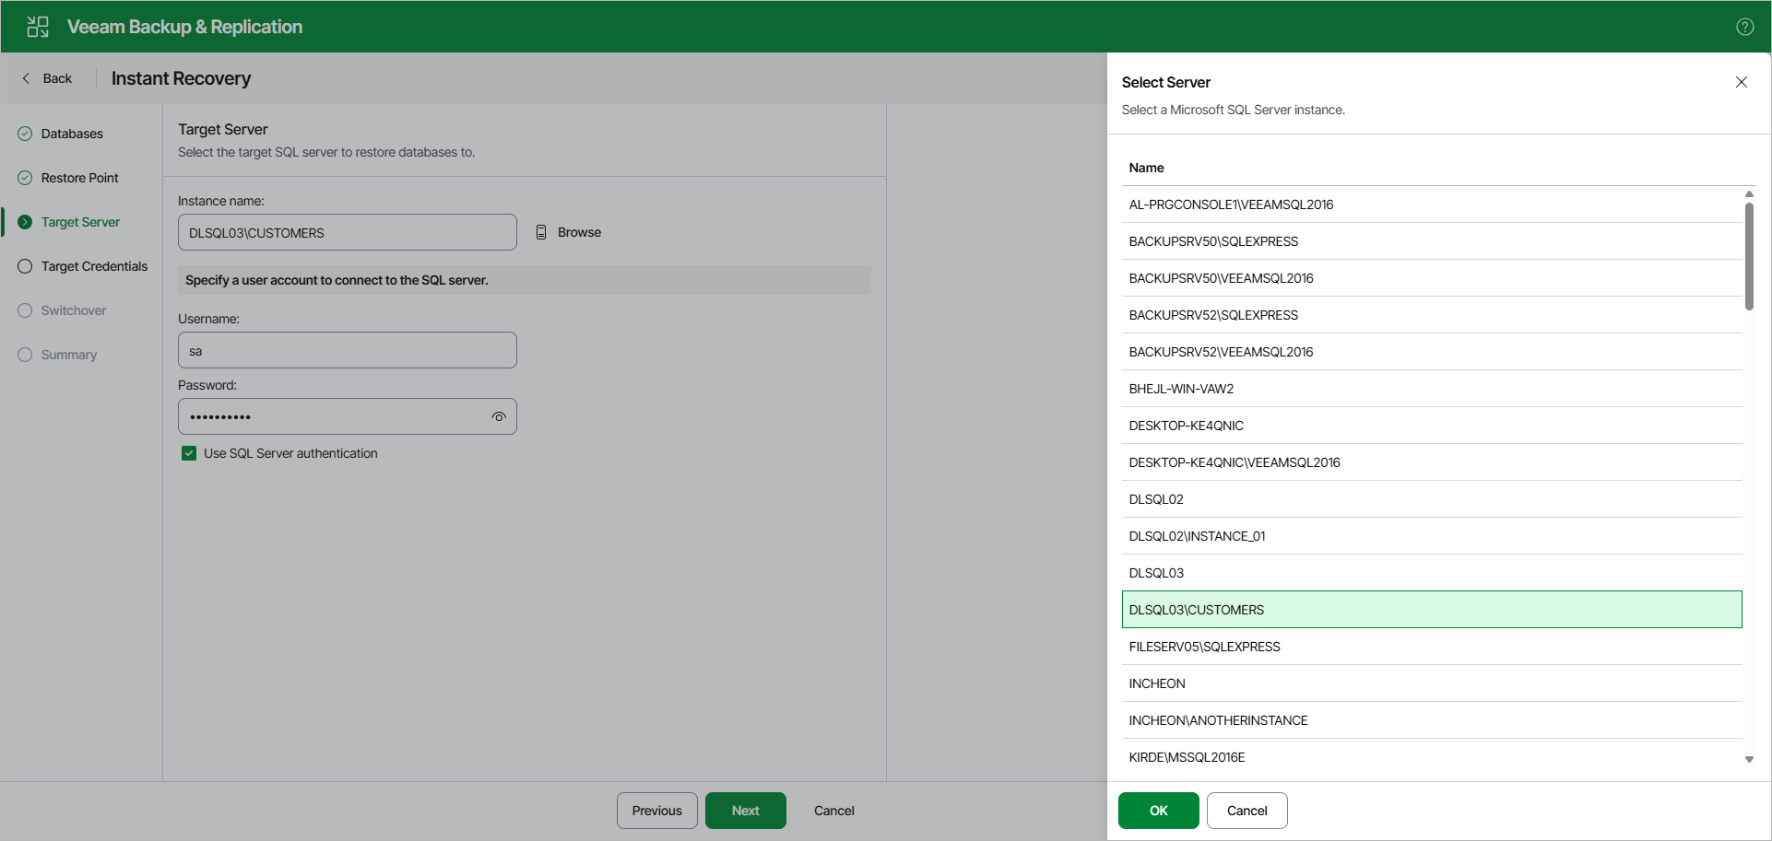Screen dimensions: 1772x841
Task: Close the Select Server panel
Action: [x=1741, y=82]
